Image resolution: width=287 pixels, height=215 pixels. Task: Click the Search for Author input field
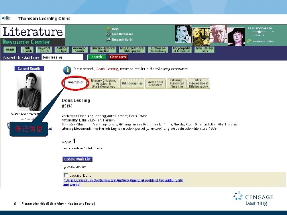[62, 57]
